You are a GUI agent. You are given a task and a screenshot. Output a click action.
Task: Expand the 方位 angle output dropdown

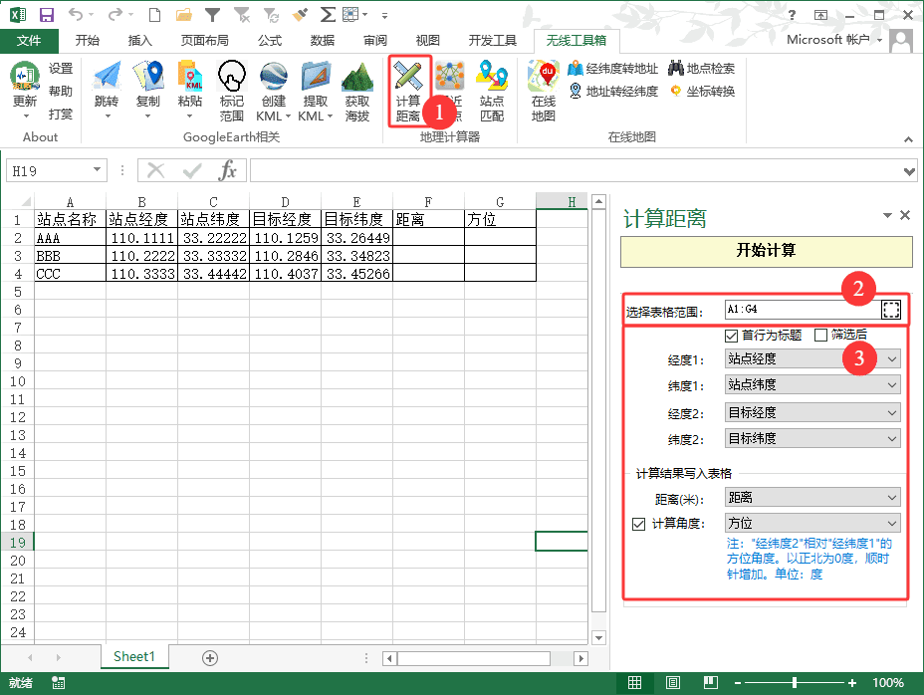tap(891, 523)
